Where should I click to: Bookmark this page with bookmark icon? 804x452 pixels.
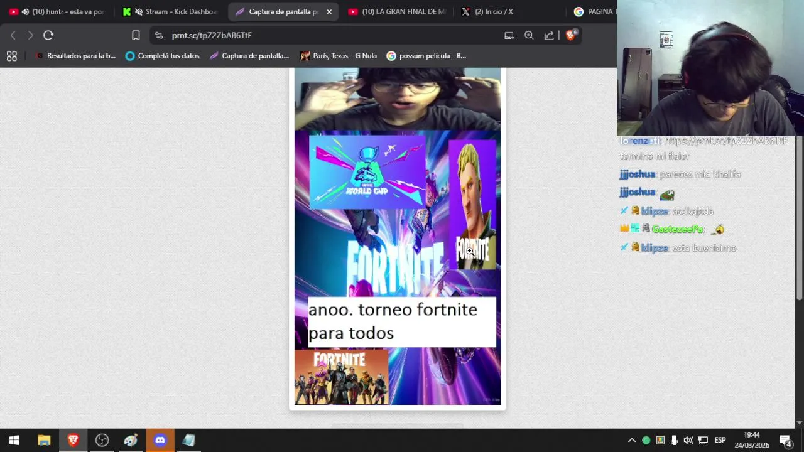(136, 35)
